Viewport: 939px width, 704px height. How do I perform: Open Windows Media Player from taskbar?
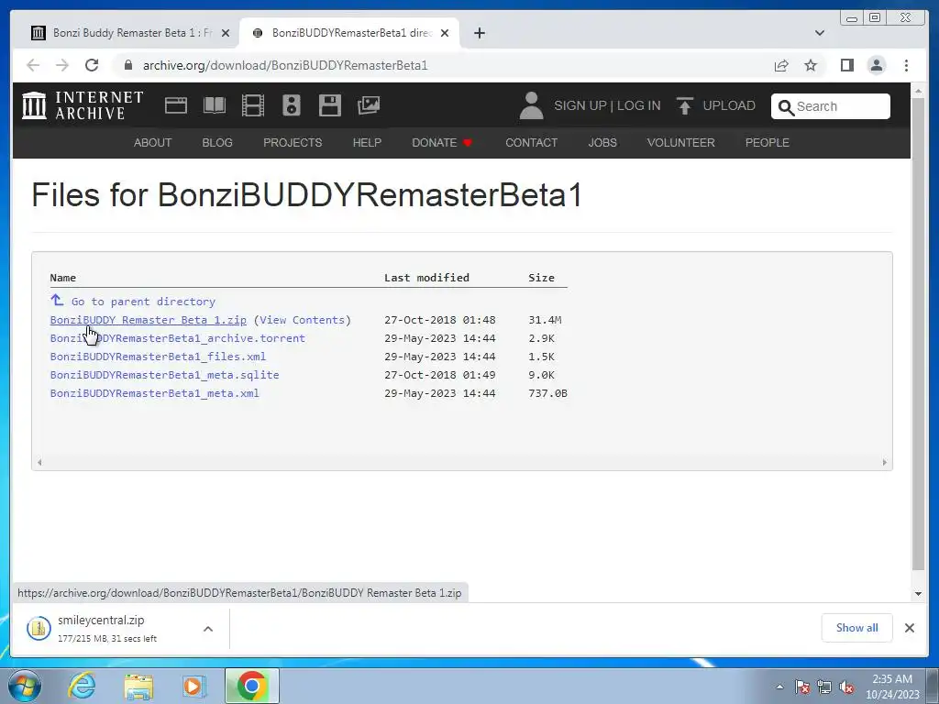(194, 686)
